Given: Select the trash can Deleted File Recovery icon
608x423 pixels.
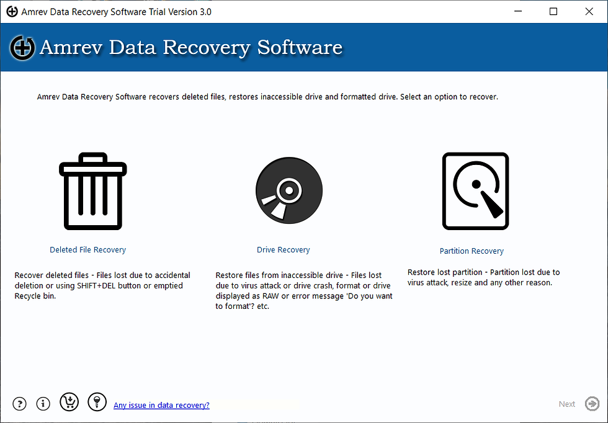Looking at the screenshot, I should click(93, 191).
